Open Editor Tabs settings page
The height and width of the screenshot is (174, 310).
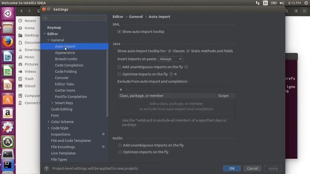tap(64, 84)
